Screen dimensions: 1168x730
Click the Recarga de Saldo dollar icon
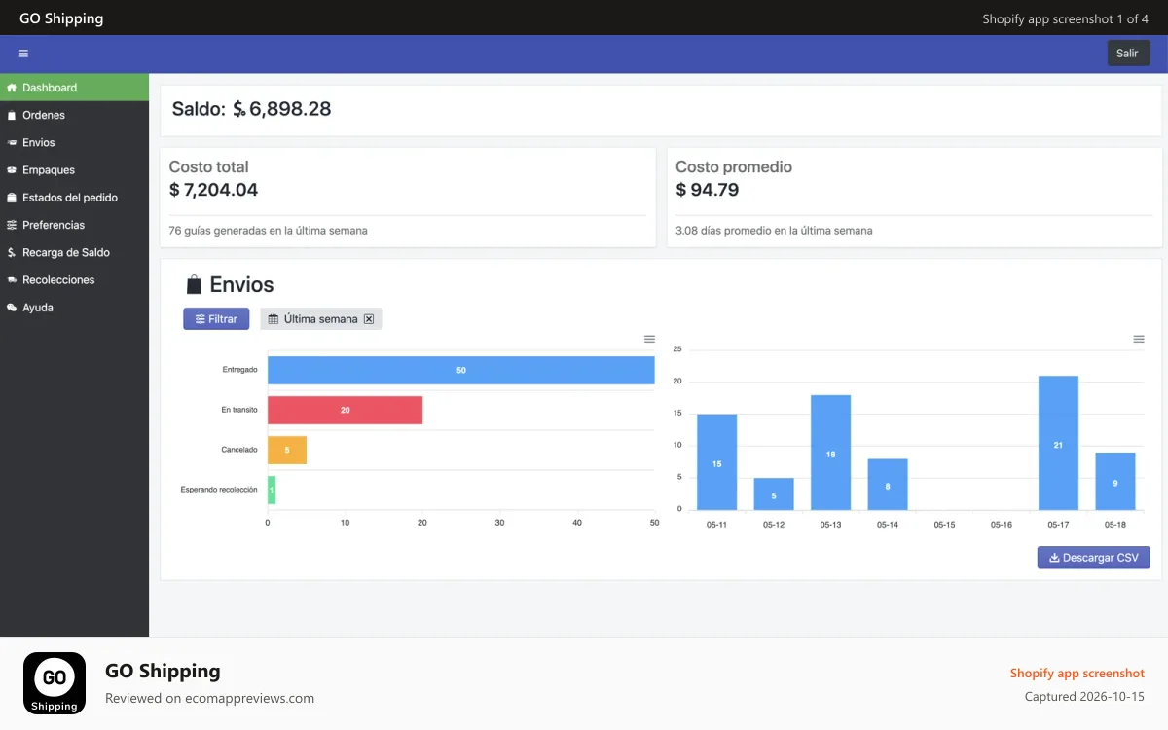12,252
